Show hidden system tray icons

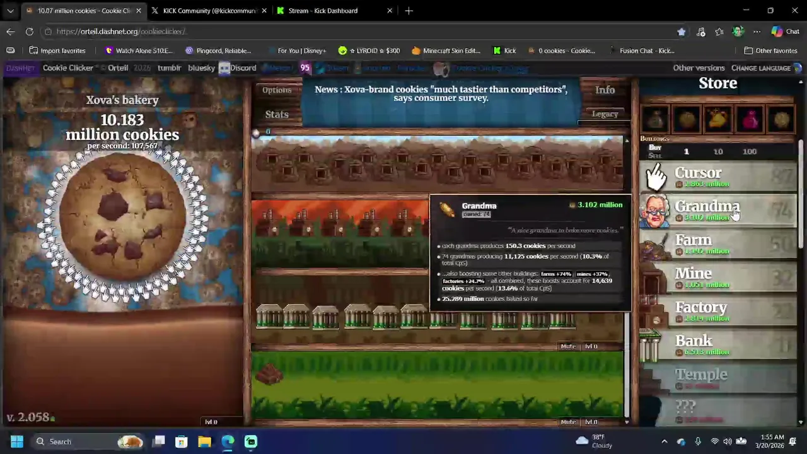click(664, 441)
